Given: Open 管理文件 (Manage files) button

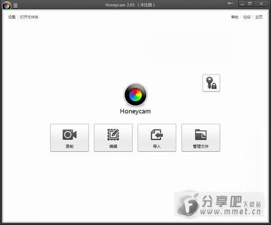Looking at the screenshot, I should (201, 138).
